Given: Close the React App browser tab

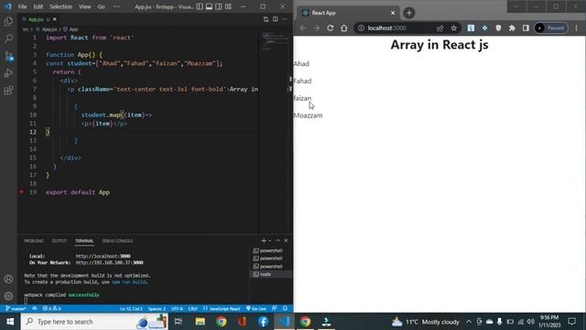Looking at the screenshot, I should 393,13.
